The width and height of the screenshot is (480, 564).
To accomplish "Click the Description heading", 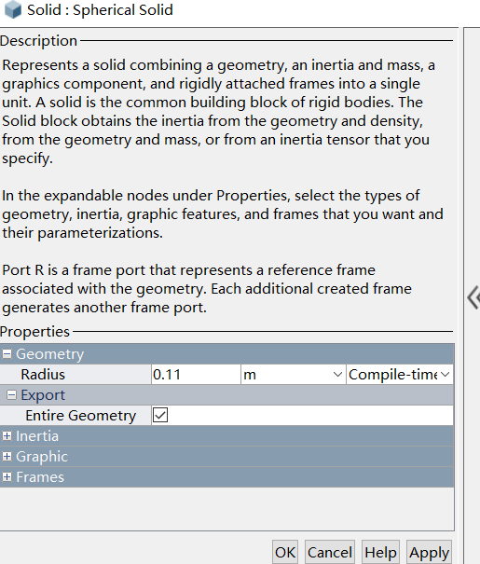I will pyautogui.click(x=38, y=41).
